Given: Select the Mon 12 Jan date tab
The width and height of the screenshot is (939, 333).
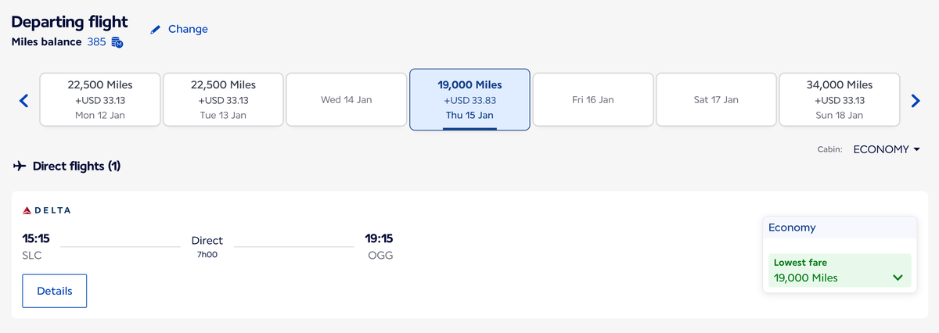Looking at the screenshot, I should click(100, 100).
